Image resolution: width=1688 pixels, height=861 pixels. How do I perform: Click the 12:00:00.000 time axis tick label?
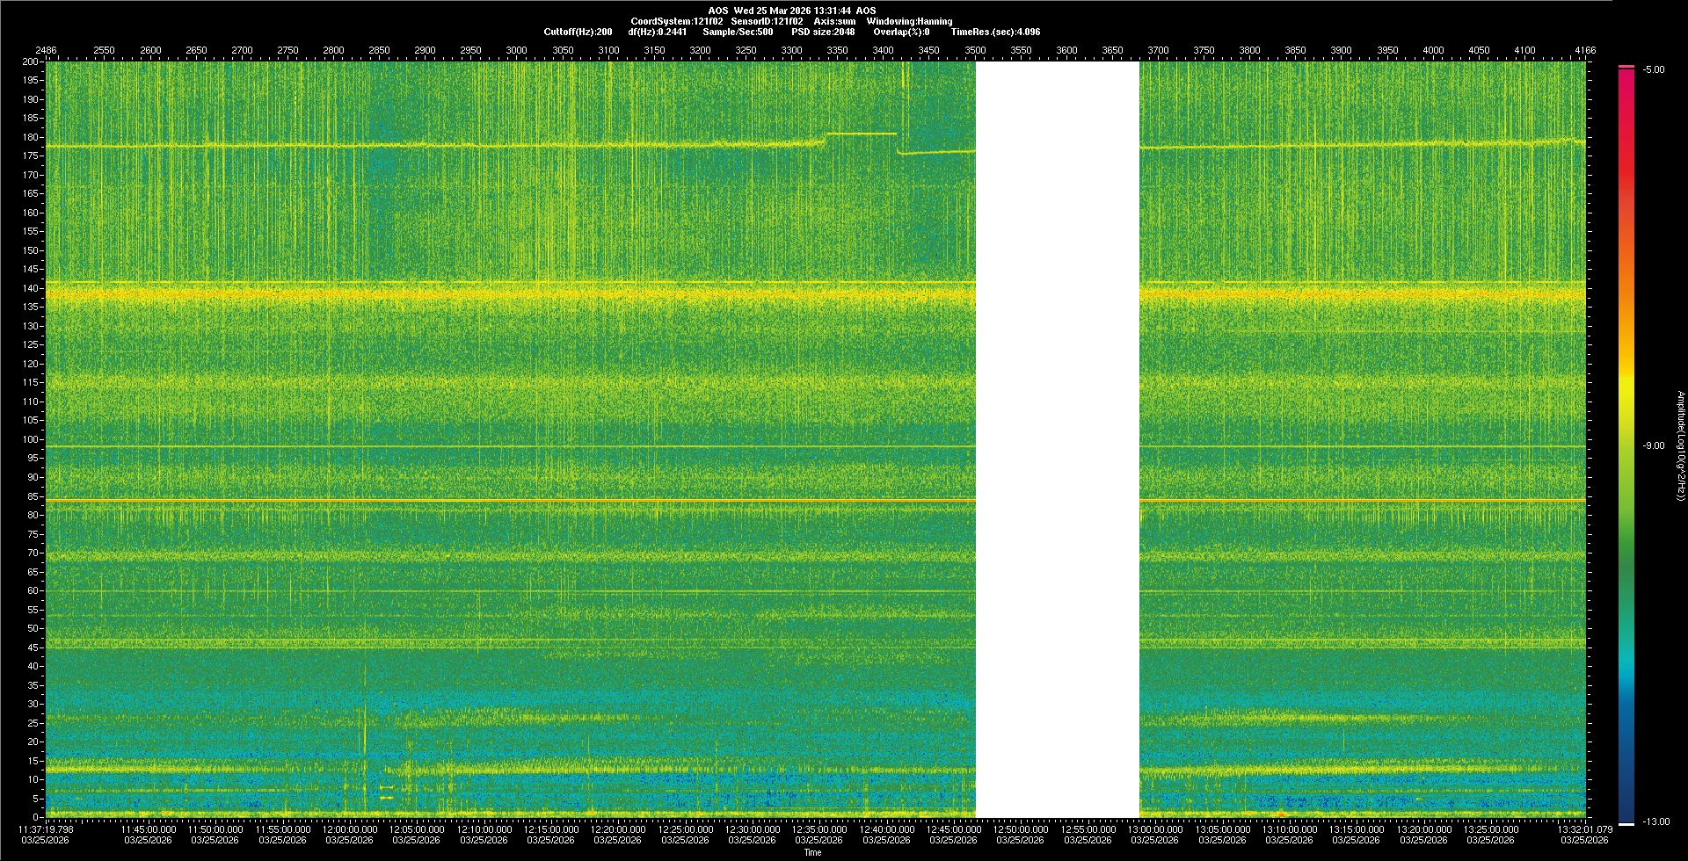tap(349, 828)
